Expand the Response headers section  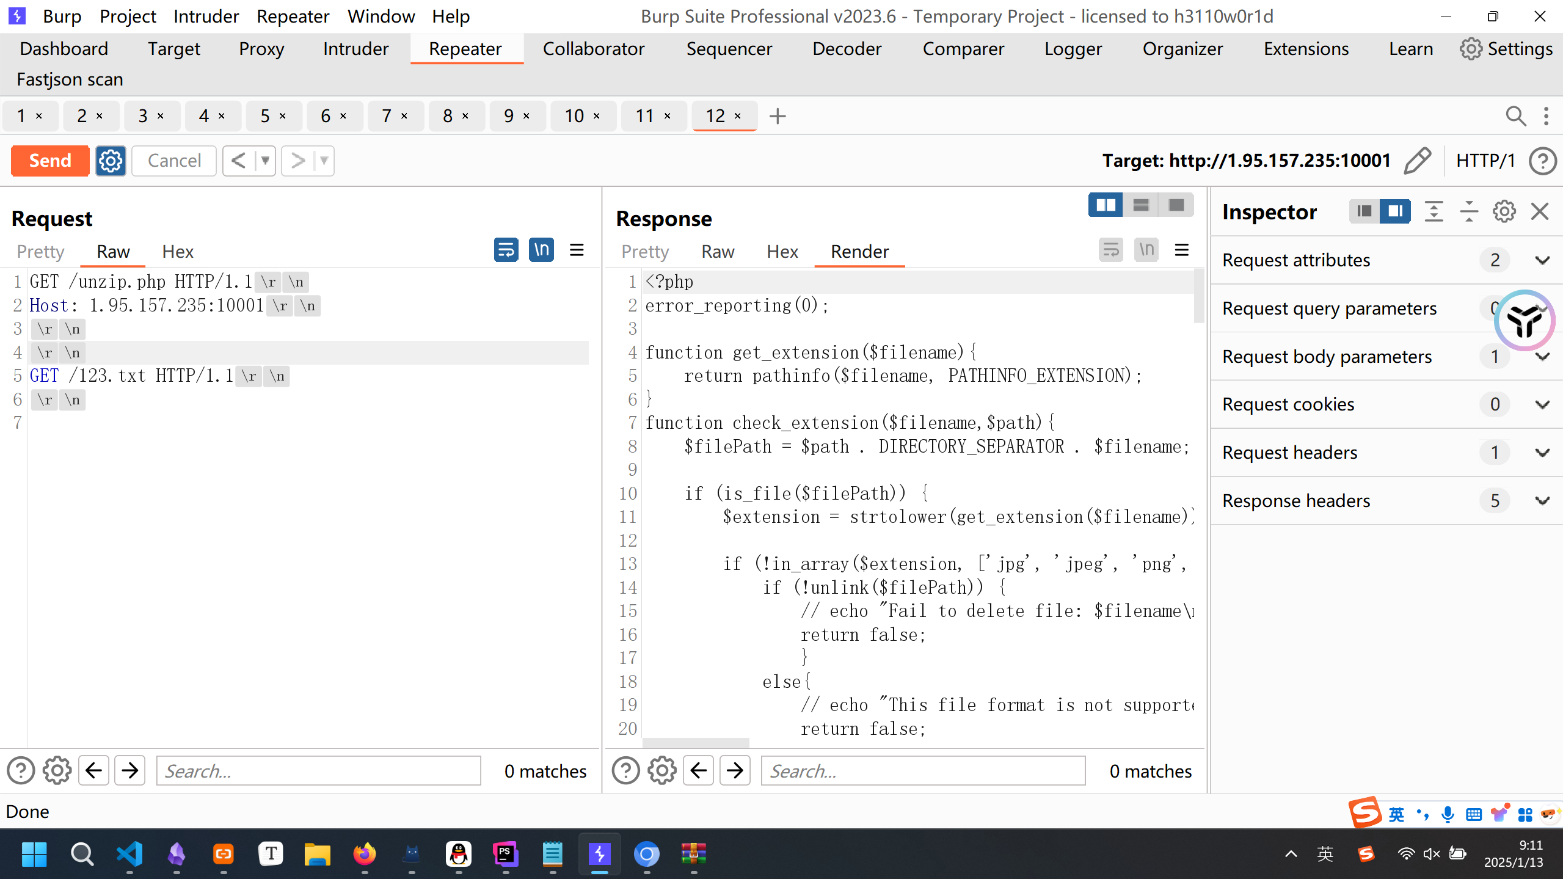(x=1542, y=501)
